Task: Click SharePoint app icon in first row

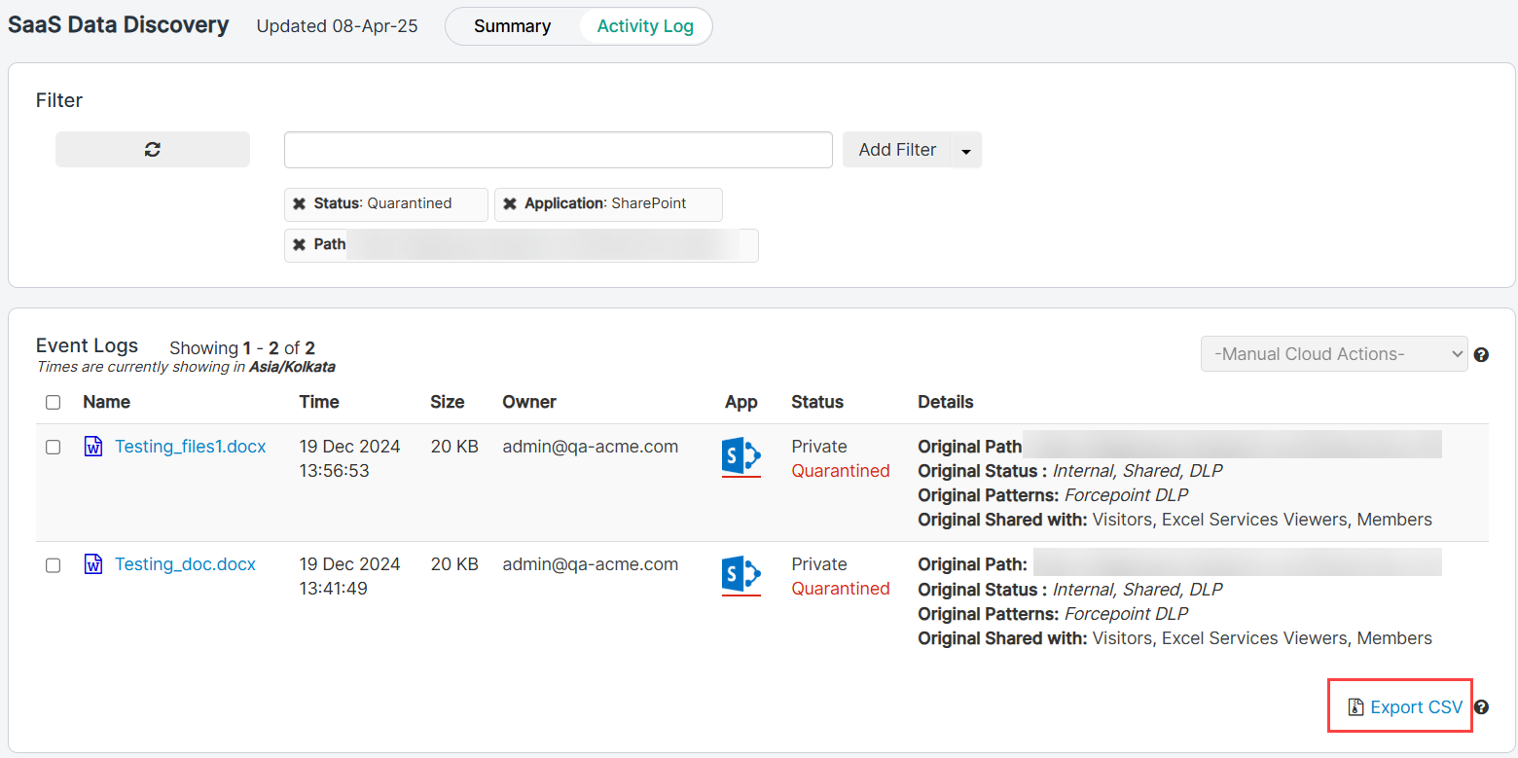Action: click(741, 456)
